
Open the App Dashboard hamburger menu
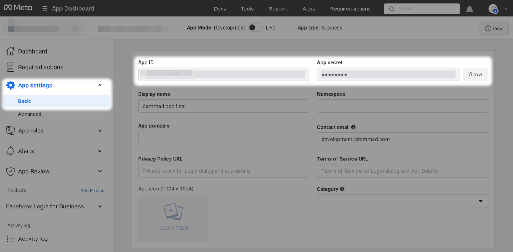tap(45, 8)
